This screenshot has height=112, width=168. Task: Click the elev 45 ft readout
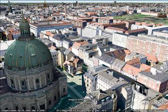(101, 110)
